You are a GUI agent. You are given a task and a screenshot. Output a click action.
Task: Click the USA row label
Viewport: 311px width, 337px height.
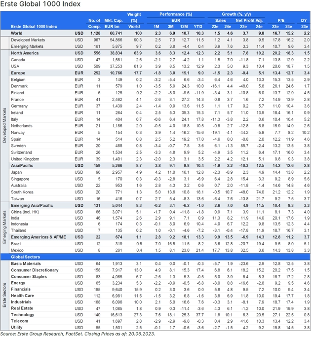coord(15,66)
